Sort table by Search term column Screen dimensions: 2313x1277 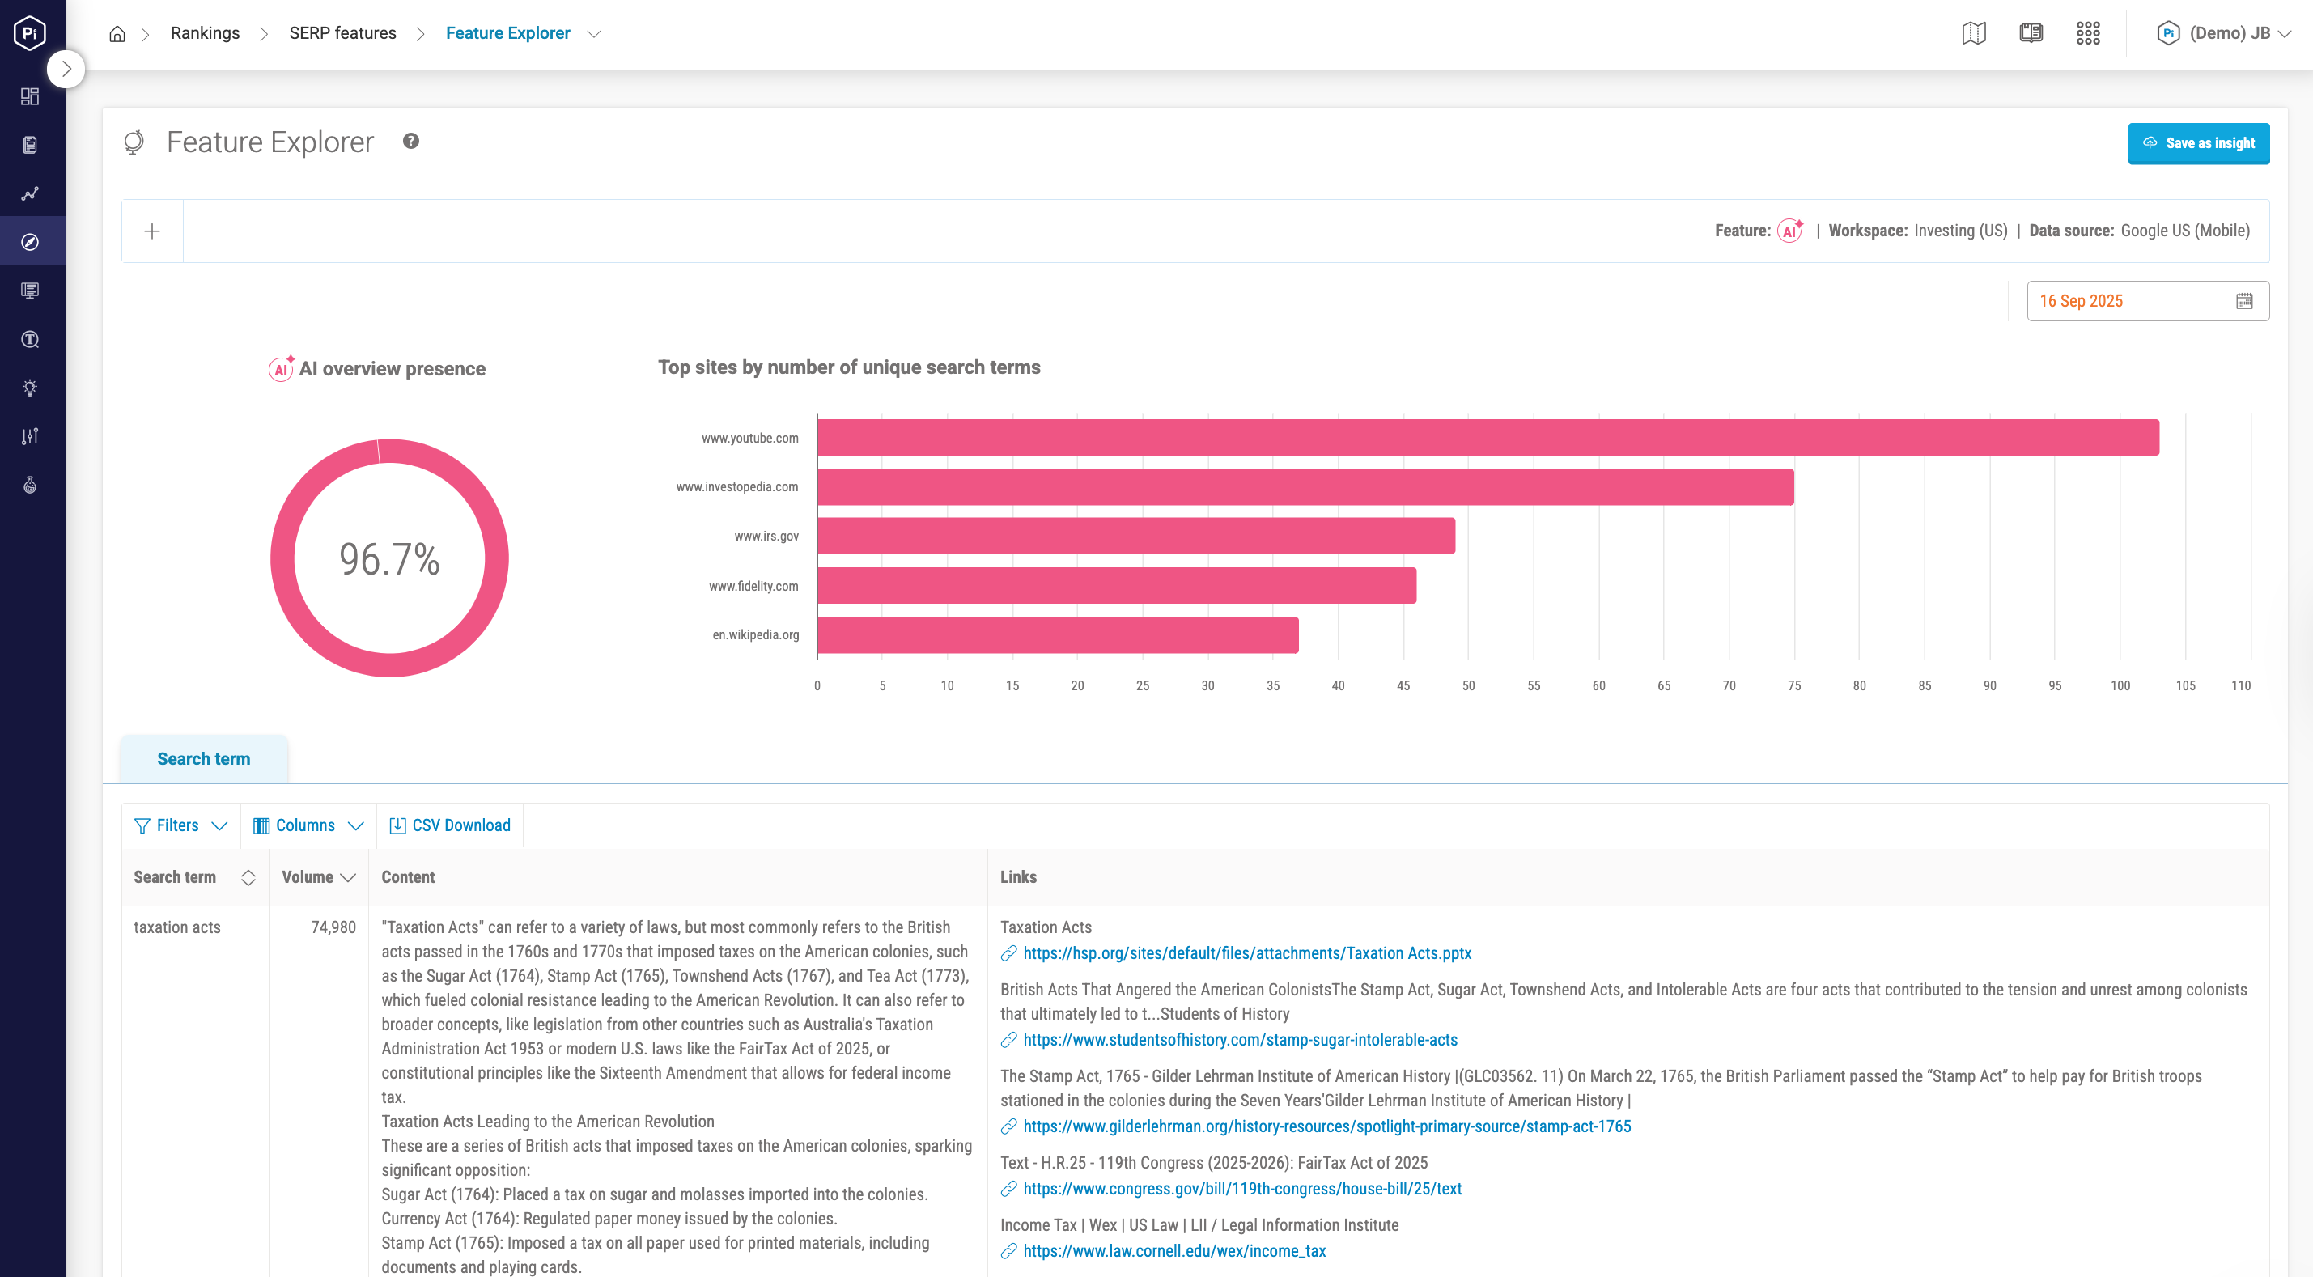click(248, 877)
